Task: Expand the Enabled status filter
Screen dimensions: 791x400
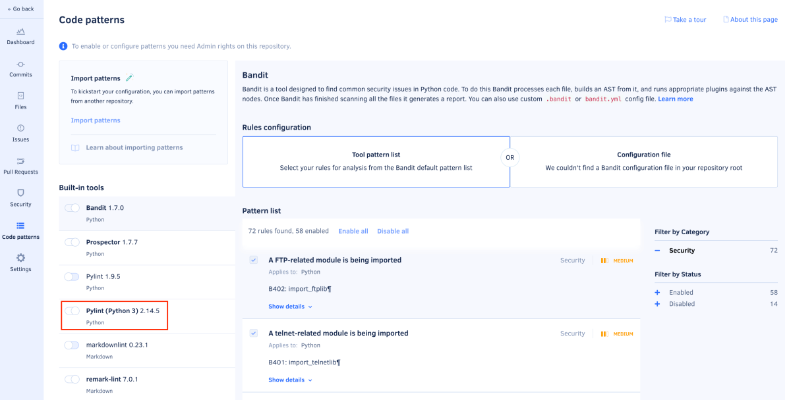Action: click(657, 292)
